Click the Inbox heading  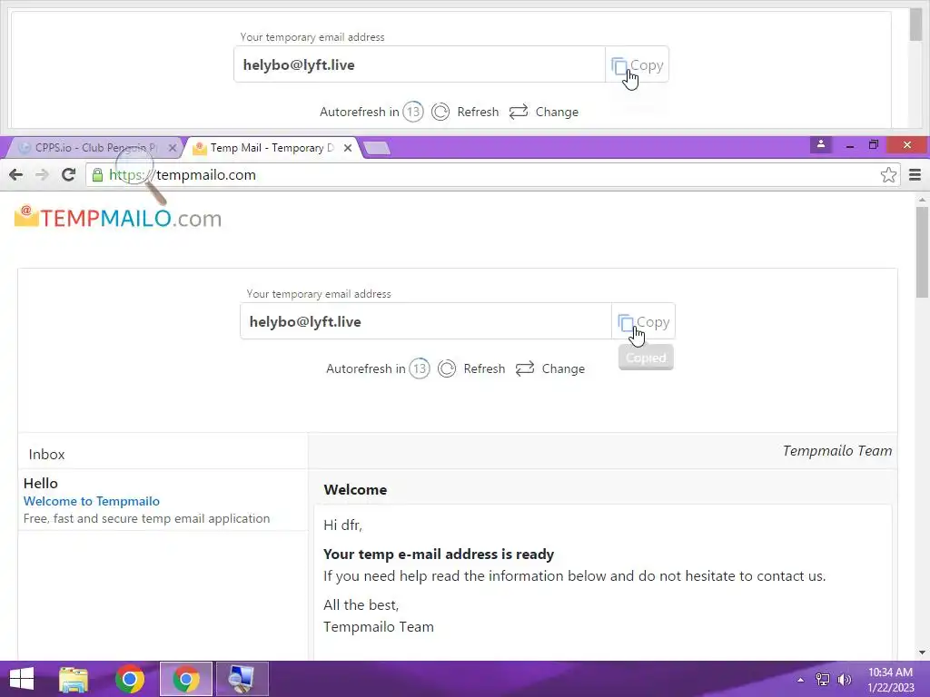click(46, 455)
